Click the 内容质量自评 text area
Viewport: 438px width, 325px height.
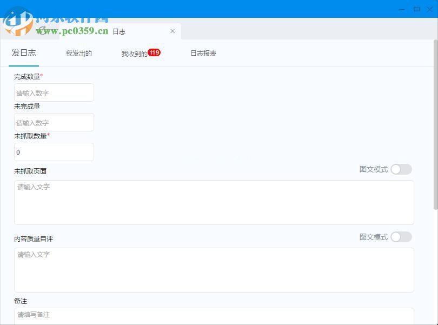pos(214,270)
